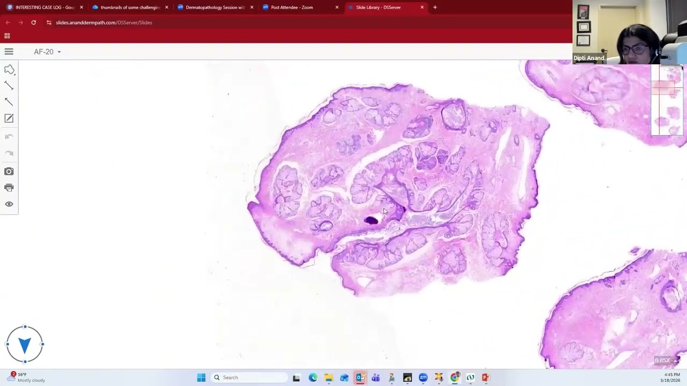Click the redo arrow in left toolbar

tap(9, 154)
